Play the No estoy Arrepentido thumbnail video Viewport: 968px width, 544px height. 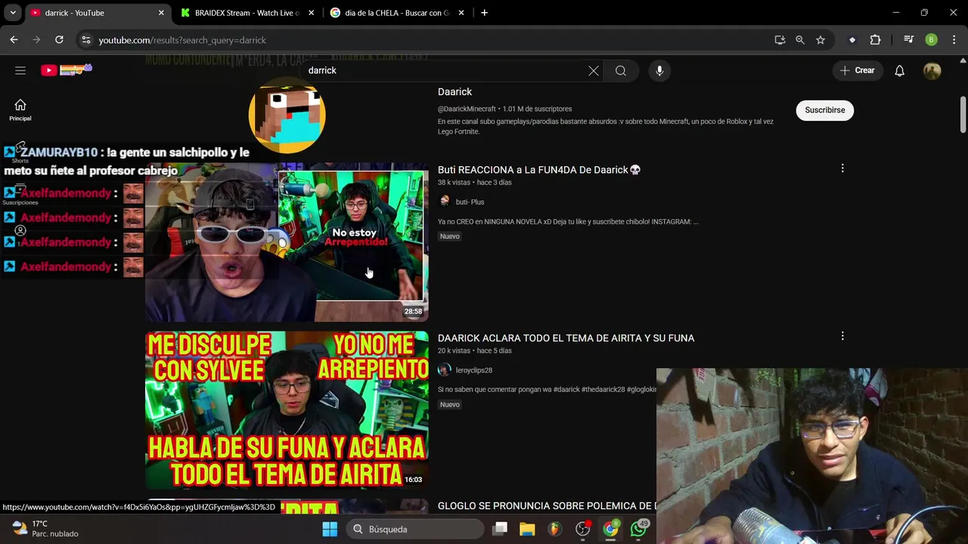(x=287, y=242)
